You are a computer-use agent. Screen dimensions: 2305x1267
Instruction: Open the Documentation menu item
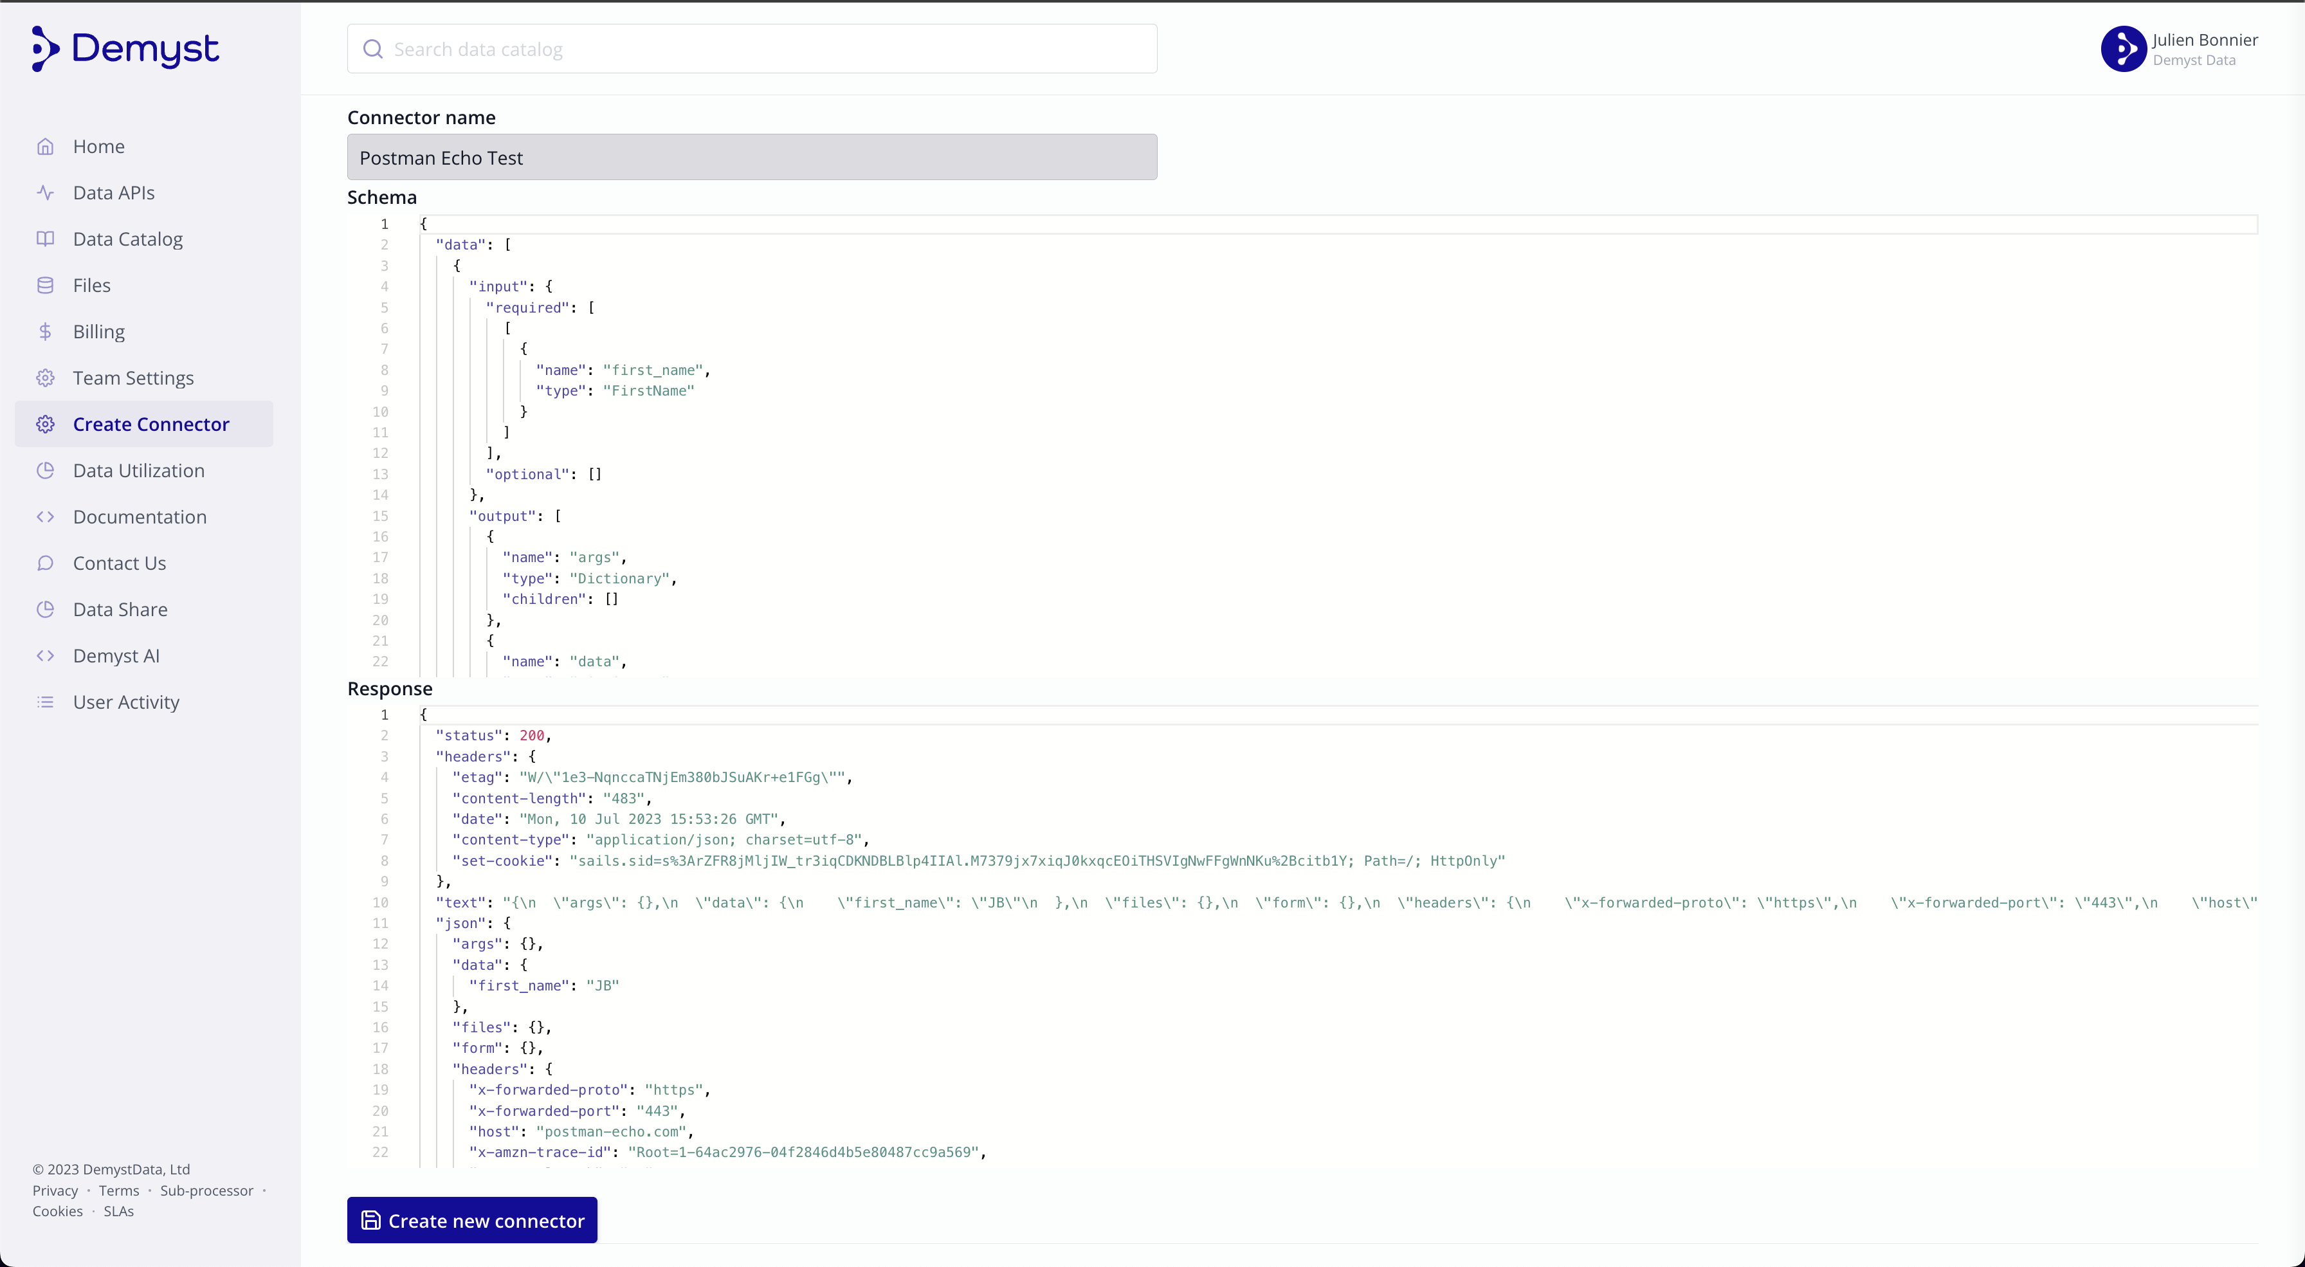tap(140, 517)
